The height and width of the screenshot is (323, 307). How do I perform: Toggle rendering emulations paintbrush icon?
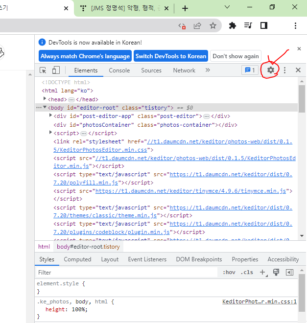276,272
